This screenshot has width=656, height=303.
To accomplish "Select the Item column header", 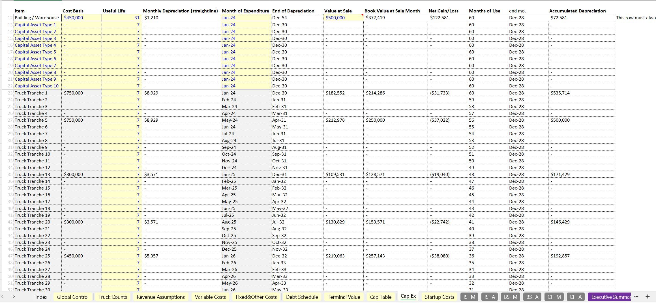I will (20, 11).
